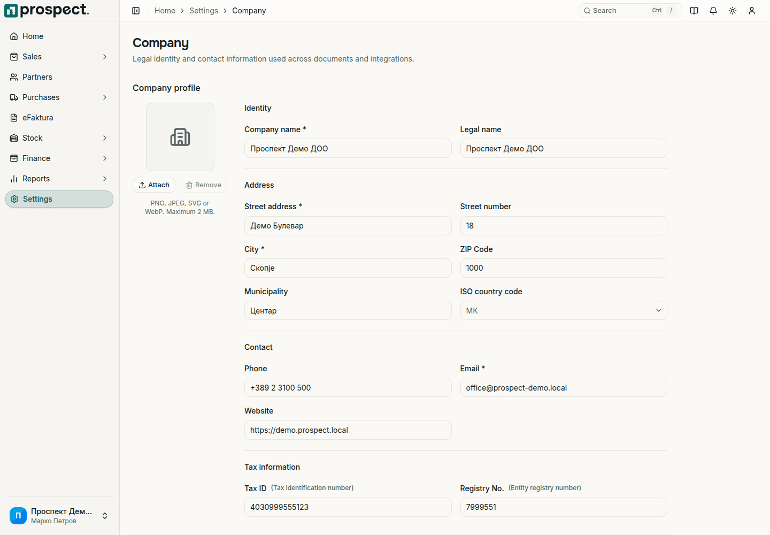Click the Tax ID field

348,507
